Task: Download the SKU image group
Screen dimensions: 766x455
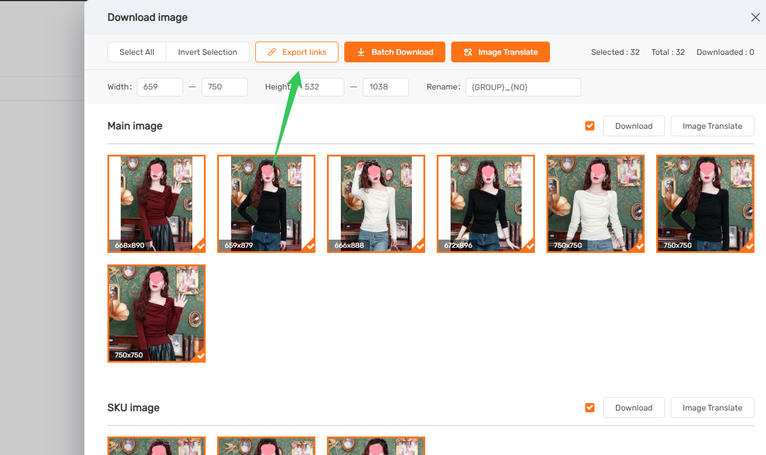Action: click(x=634, y=408)
